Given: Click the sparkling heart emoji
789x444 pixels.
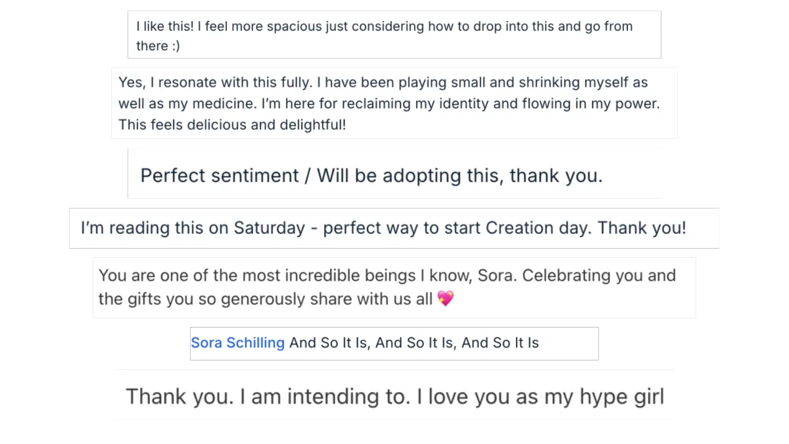Looking at the screenshot, I should pos(445,299).
